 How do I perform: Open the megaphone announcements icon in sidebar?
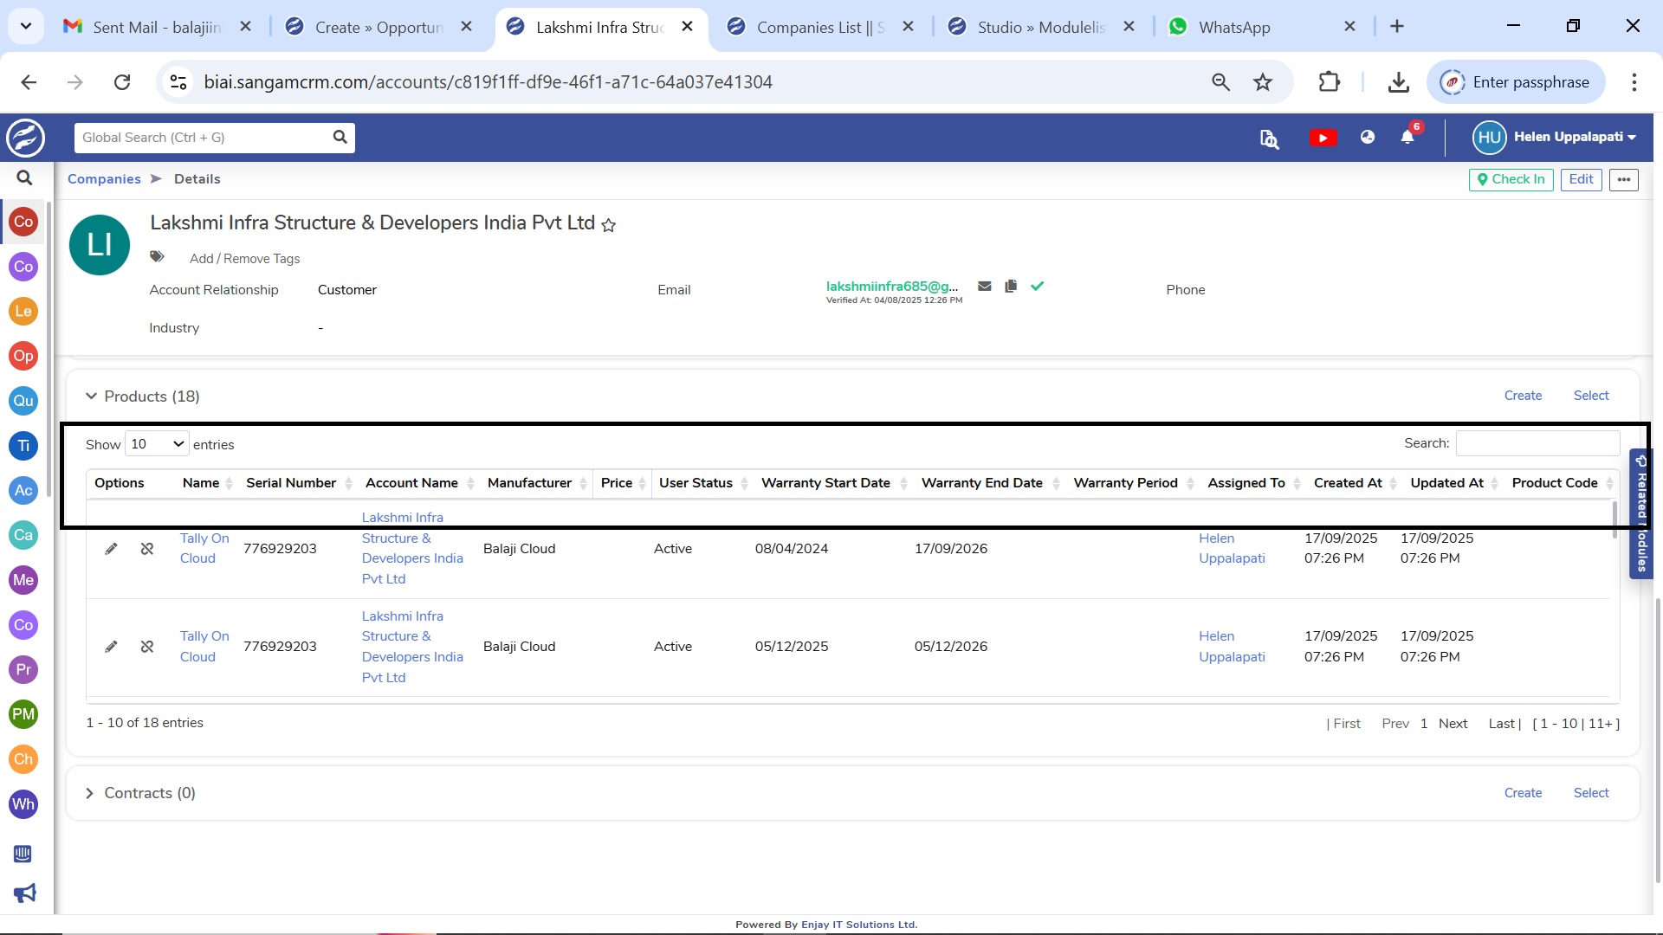coord(24,893)
